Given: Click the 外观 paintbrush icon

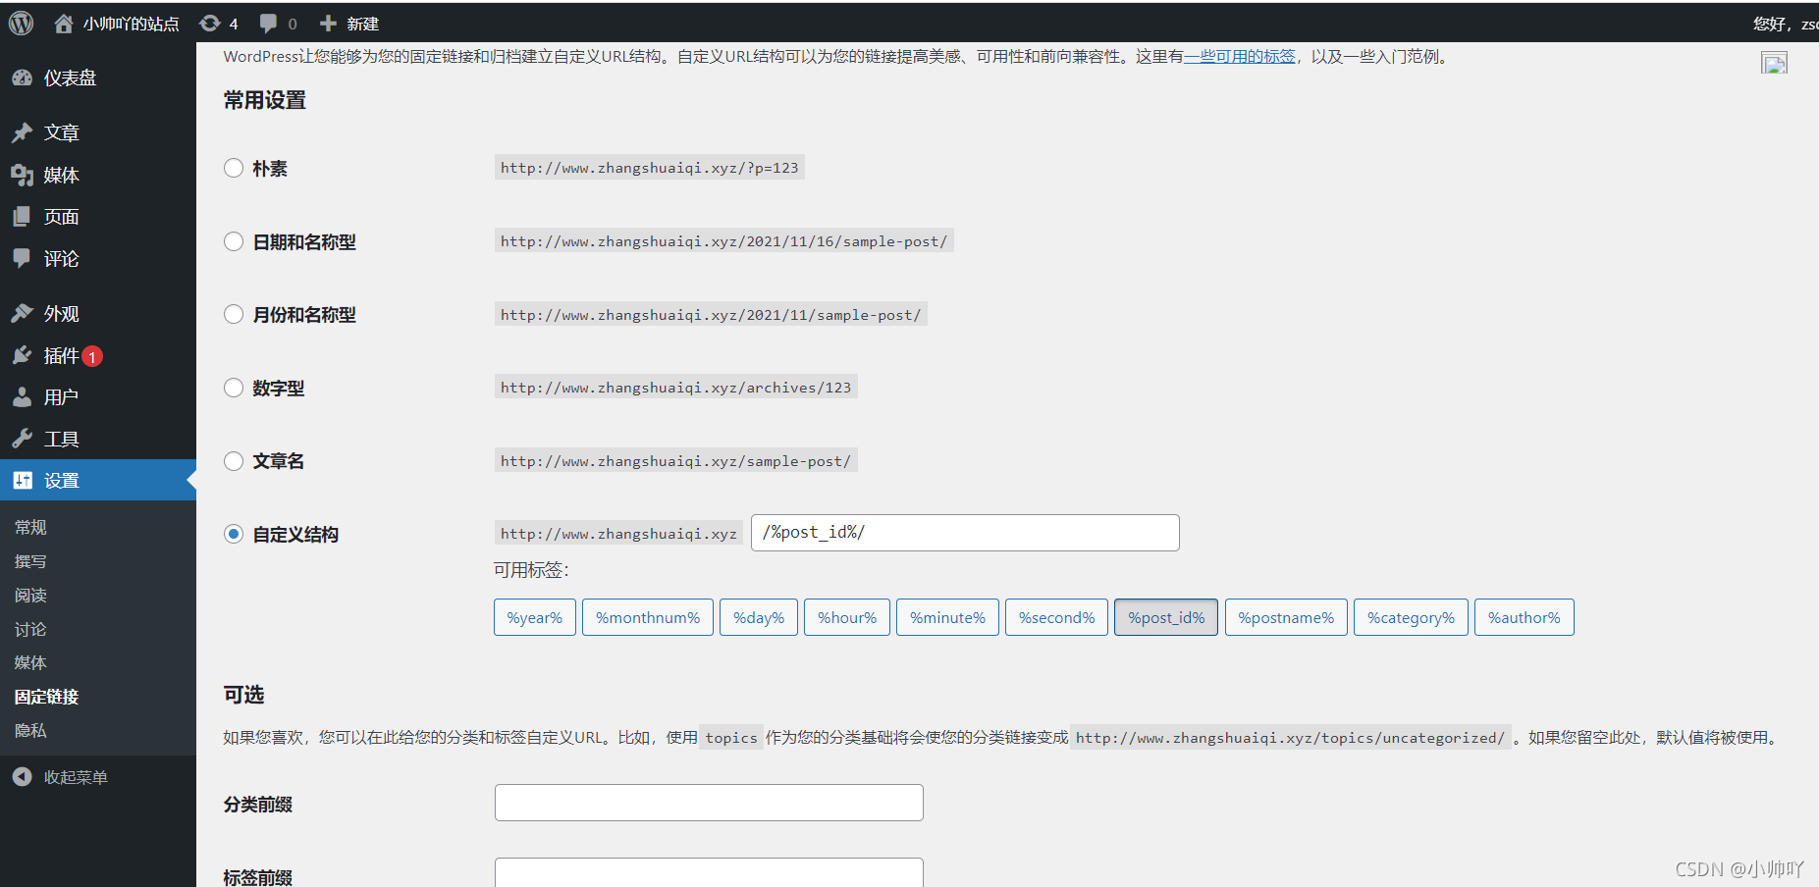Looking at the screenshot, I should tap(22, 313).
